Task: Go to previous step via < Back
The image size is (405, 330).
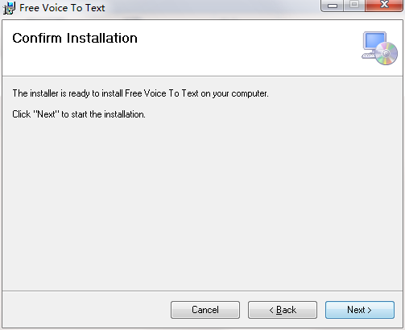Action: coord(283,310)
